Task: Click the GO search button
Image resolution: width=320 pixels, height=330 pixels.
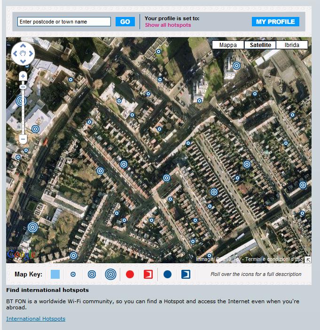Action: pyautogui.click(x=125, y=22)
